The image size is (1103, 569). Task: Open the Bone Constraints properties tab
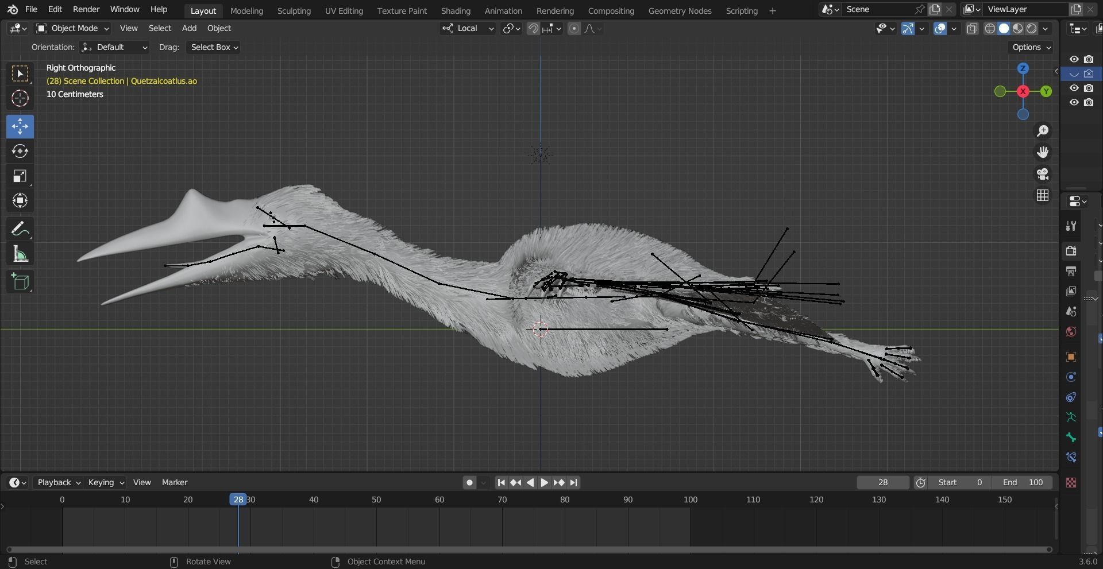click(x=1071, y=457)
